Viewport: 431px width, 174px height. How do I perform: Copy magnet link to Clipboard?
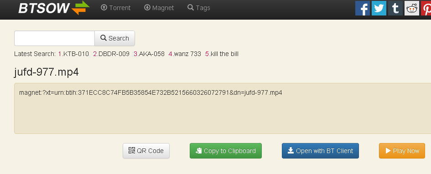tap(226, 151)
